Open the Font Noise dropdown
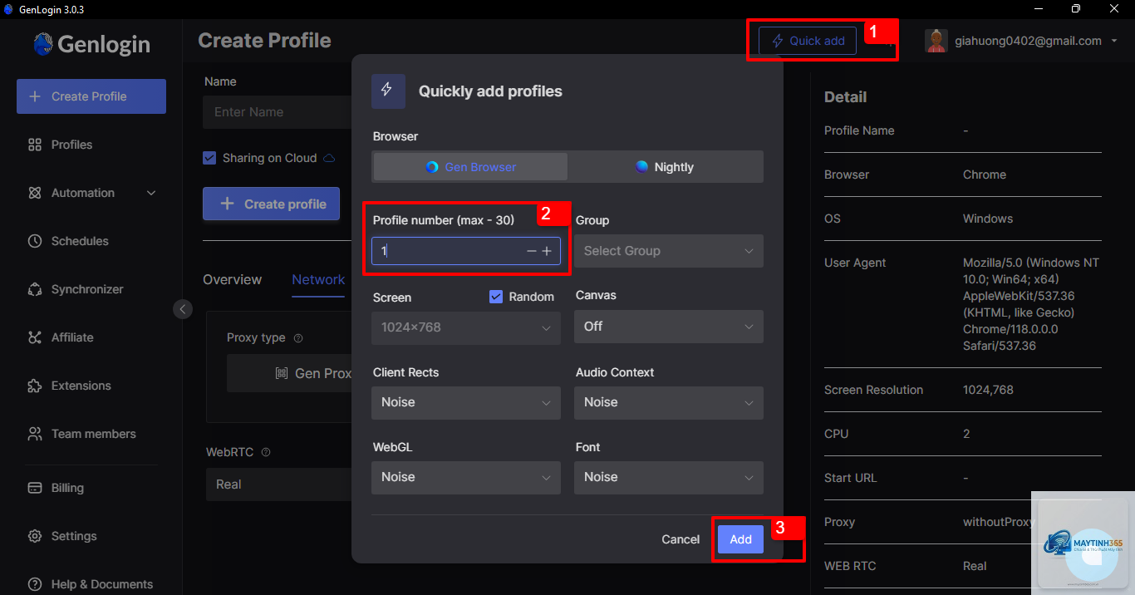This screenshot has height=595, width=1135. pyautogui.click(x=669, y=477)
